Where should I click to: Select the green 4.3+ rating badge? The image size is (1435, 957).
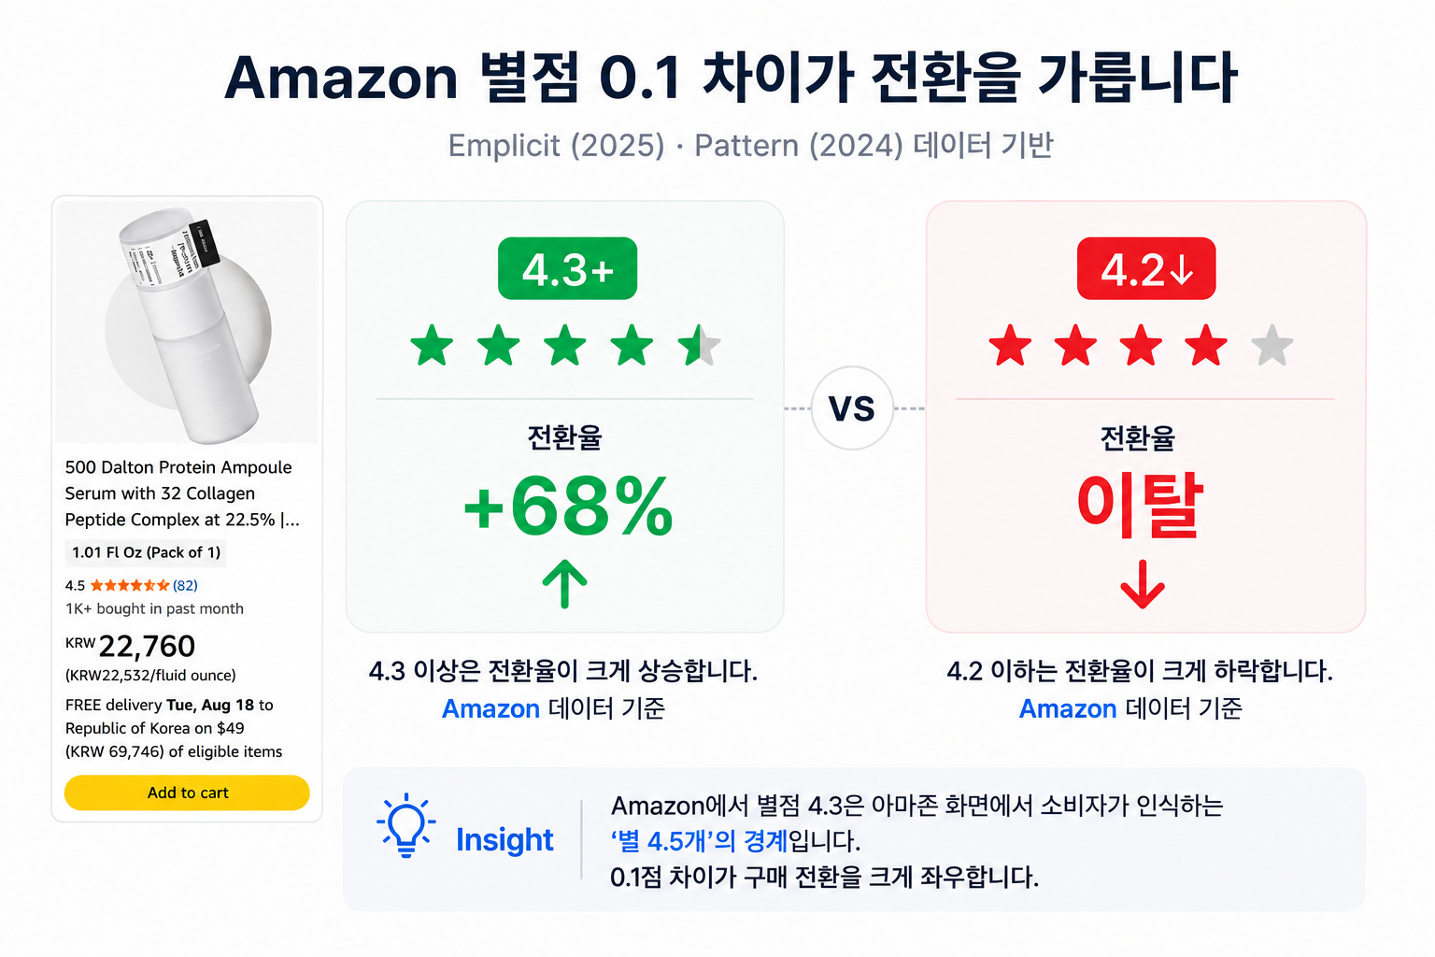(x=567, y=269)
